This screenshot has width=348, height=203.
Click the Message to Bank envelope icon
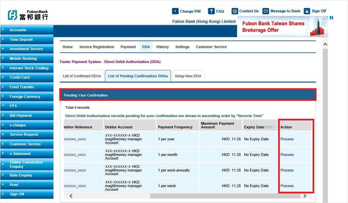point(266,11)
